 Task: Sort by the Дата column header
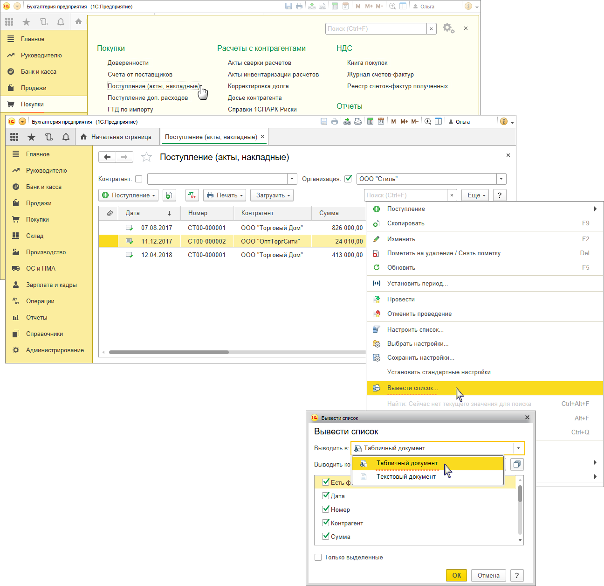148,213
